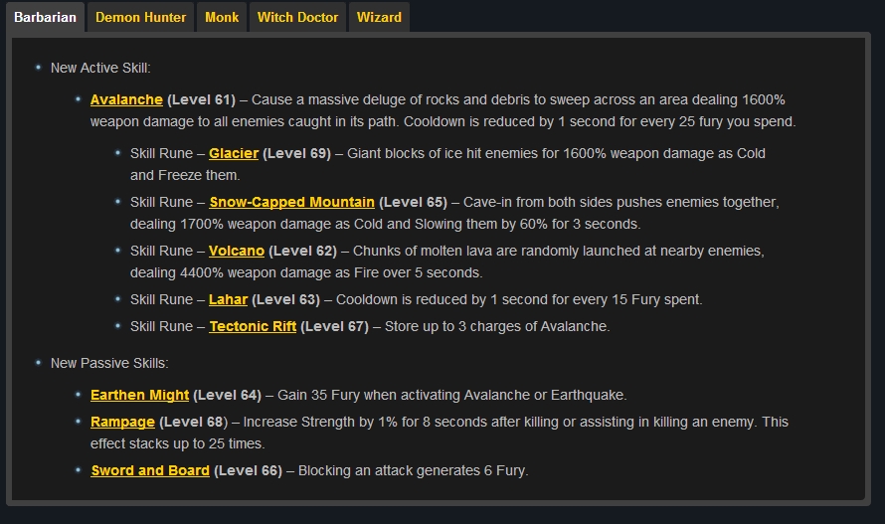Click the bullet beside New Passive Skills
Screen dimensions: 885x524
(x=38, y=363)
